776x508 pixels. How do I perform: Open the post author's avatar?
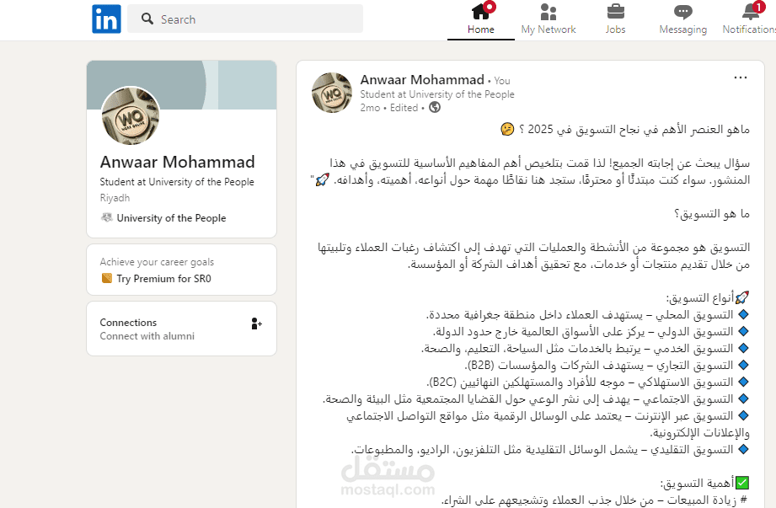(x=332, y=93)
